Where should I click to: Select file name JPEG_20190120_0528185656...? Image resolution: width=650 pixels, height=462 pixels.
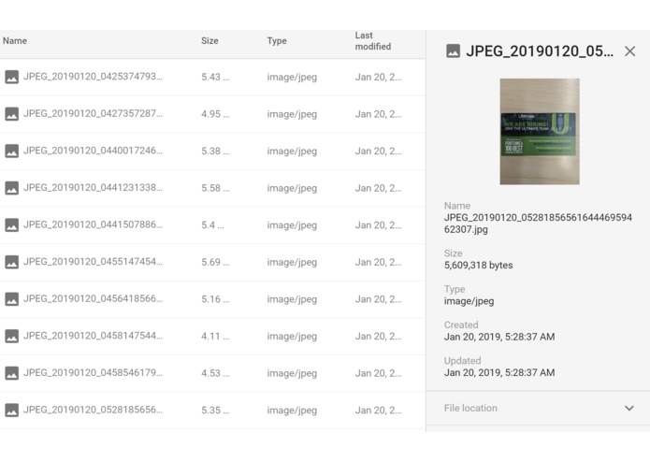tap(93, 410)
